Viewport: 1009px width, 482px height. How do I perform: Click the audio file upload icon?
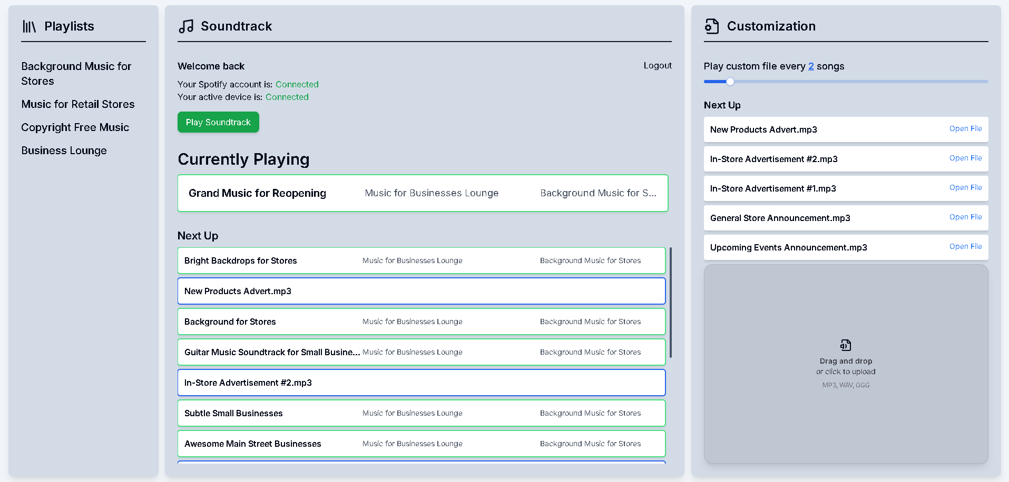(846, 345)
